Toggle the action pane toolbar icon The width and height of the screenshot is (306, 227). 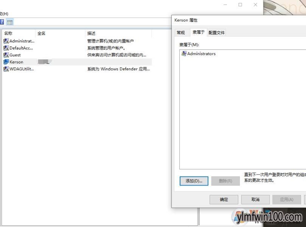coord(10,22)
